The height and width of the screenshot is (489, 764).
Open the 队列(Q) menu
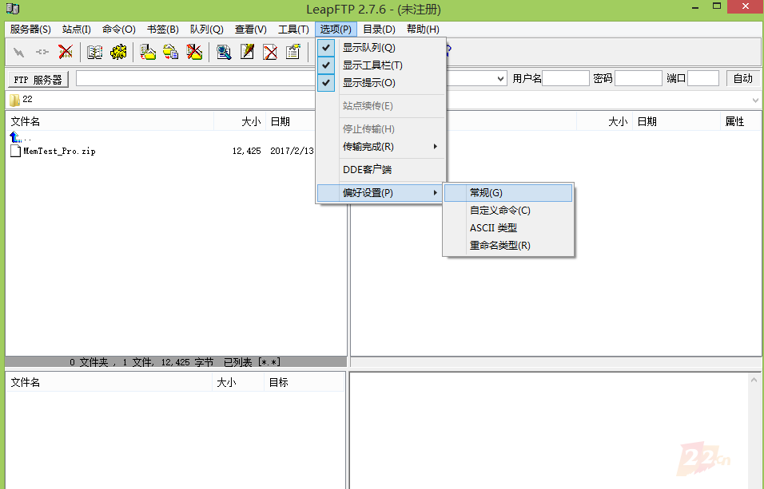(x=207, y=30)
